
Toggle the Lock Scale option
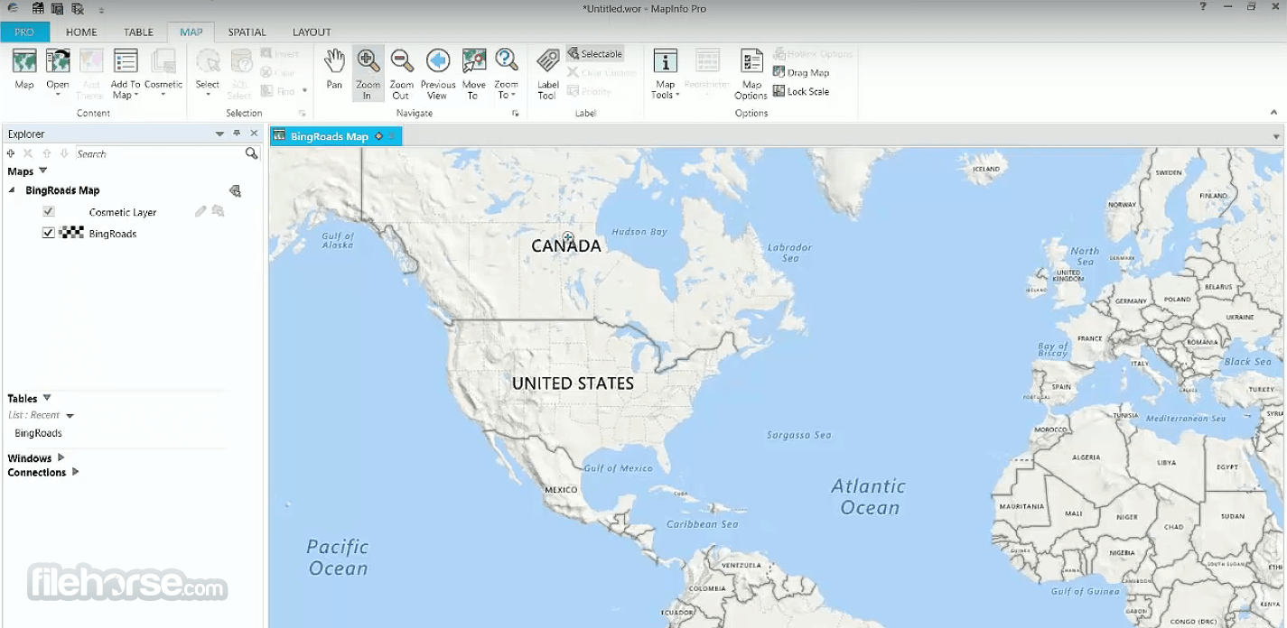[801, 91]
